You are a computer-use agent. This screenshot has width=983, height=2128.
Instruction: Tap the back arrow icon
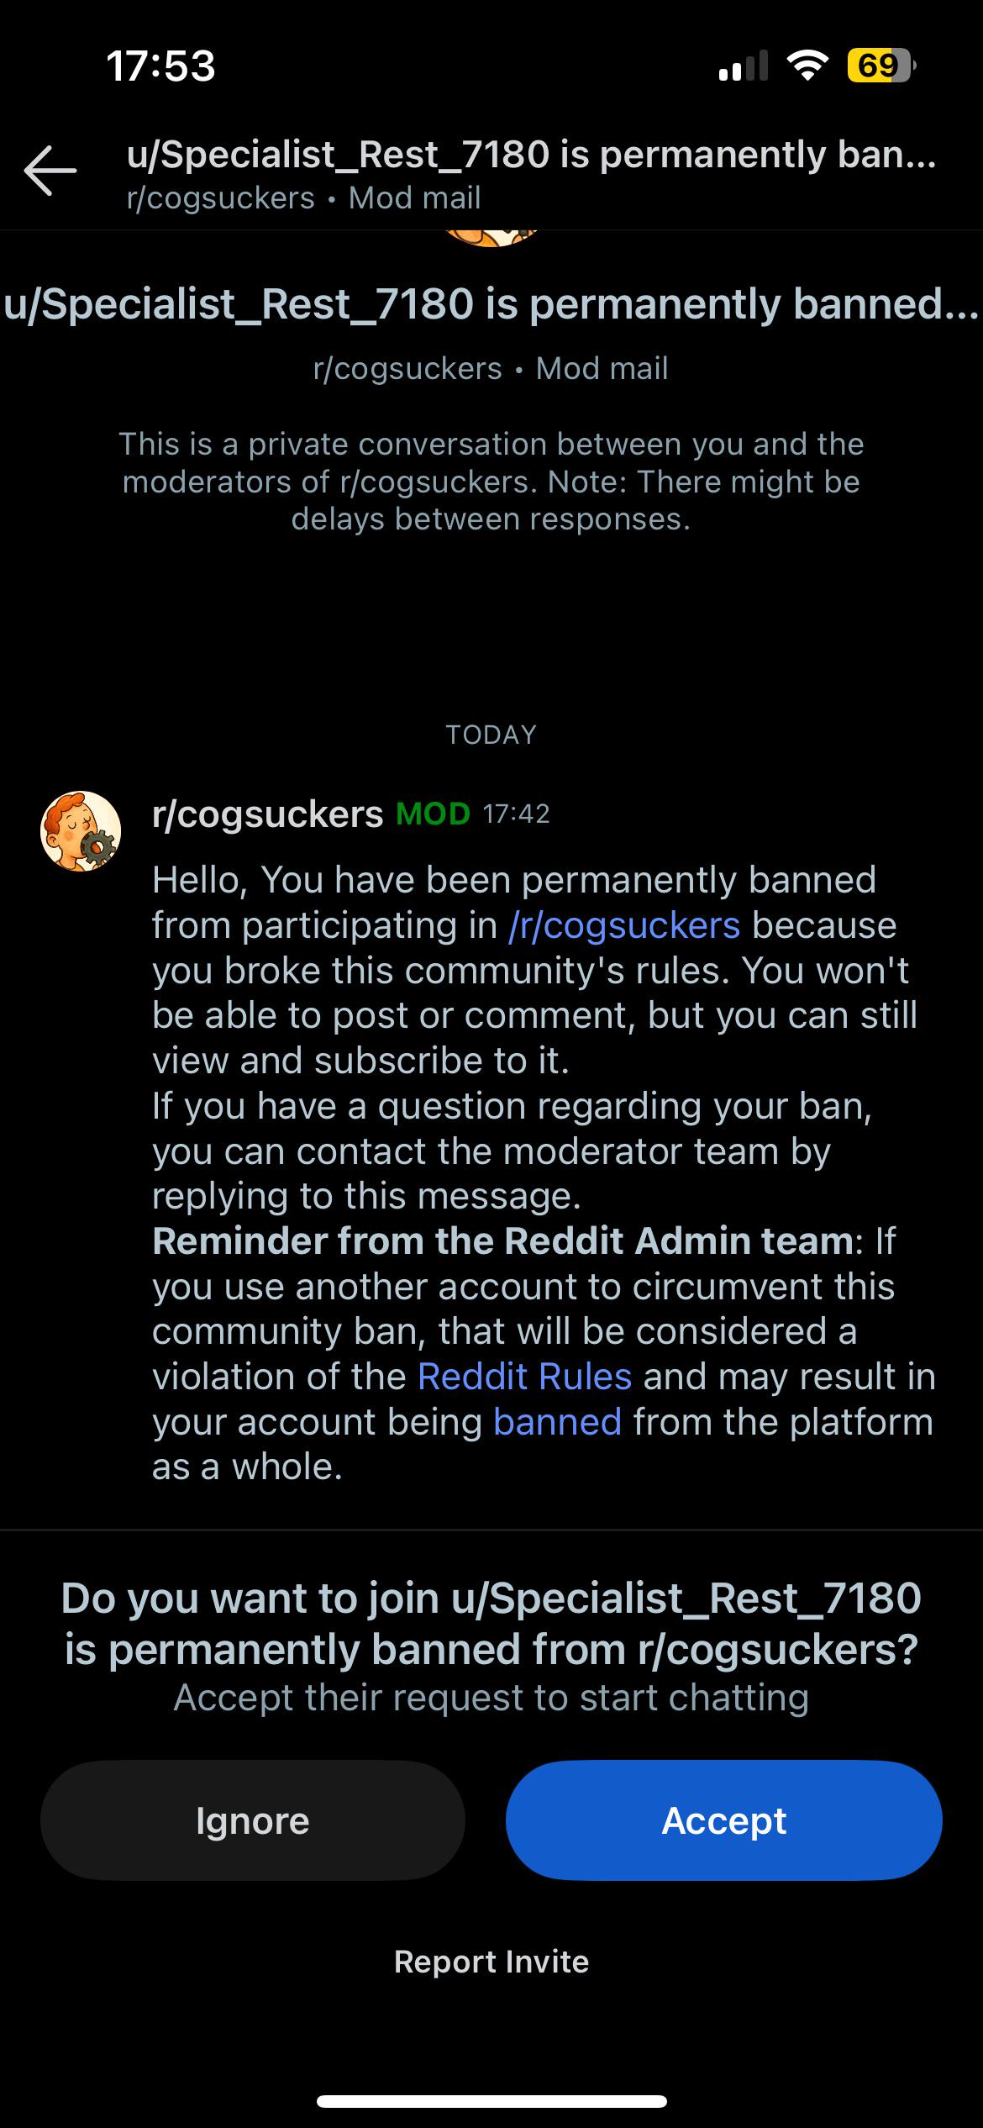pos(50,171)
